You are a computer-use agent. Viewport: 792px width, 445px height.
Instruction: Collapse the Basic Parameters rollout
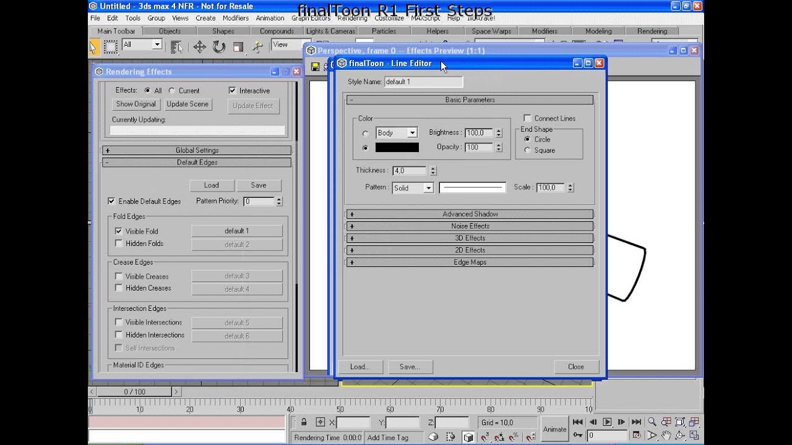470,100
